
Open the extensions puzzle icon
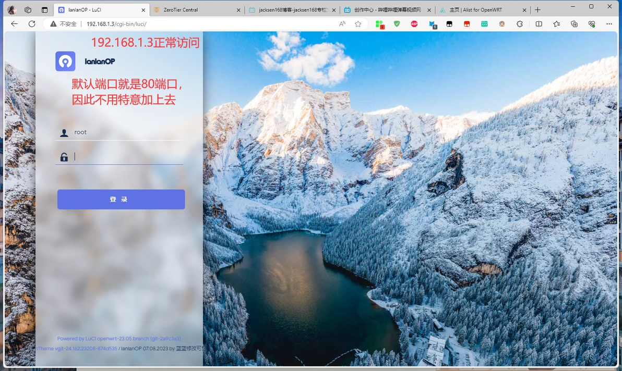(520, 24)
